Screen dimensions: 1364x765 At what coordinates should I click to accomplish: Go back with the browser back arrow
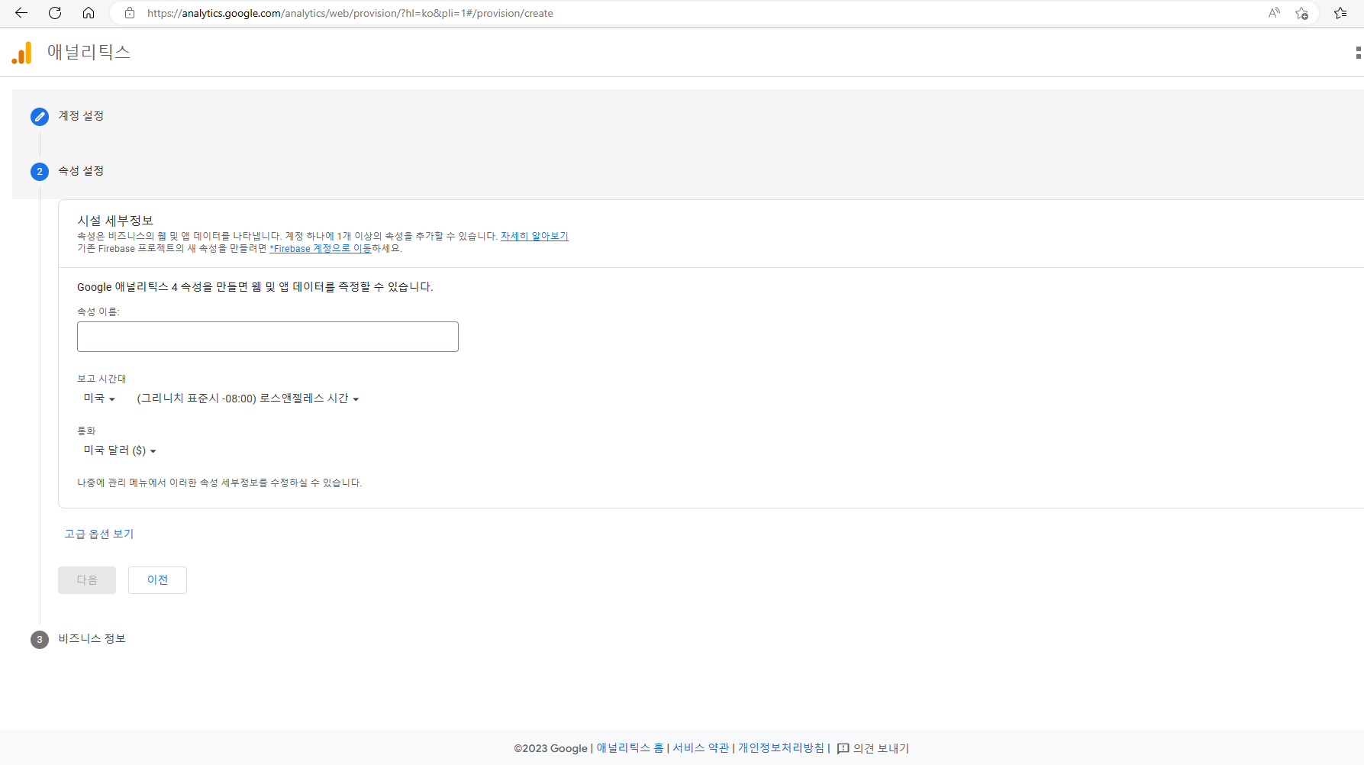(21, 13)
